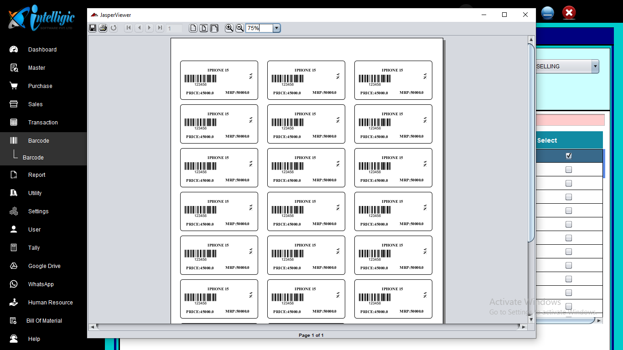
Task: Click the zoom in magnifier icon
Action: [229, 28]
